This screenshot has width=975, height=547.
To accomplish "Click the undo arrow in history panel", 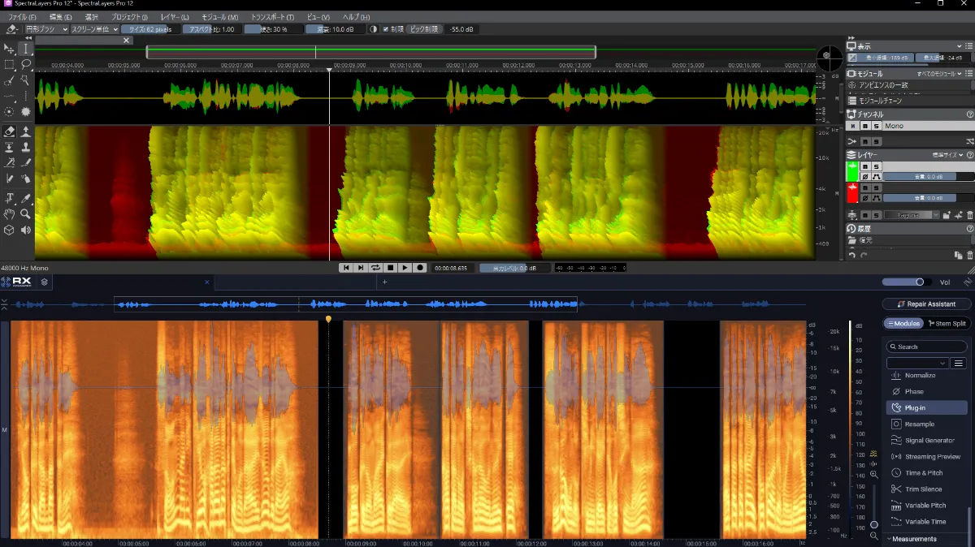I will (x=852, y=256).
